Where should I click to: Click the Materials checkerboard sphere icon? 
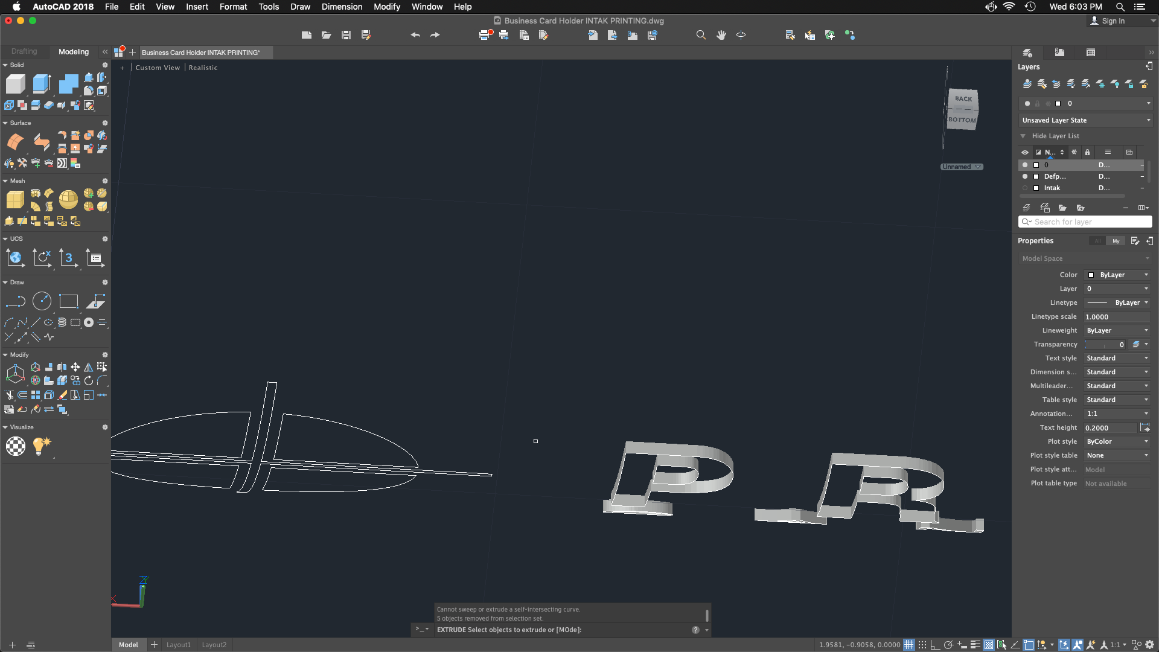pyautogui.click(x=16, y=446)
